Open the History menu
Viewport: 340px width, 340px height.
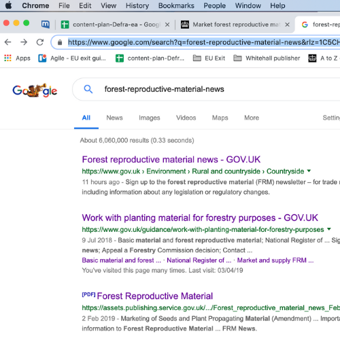(x=137, y=5)
